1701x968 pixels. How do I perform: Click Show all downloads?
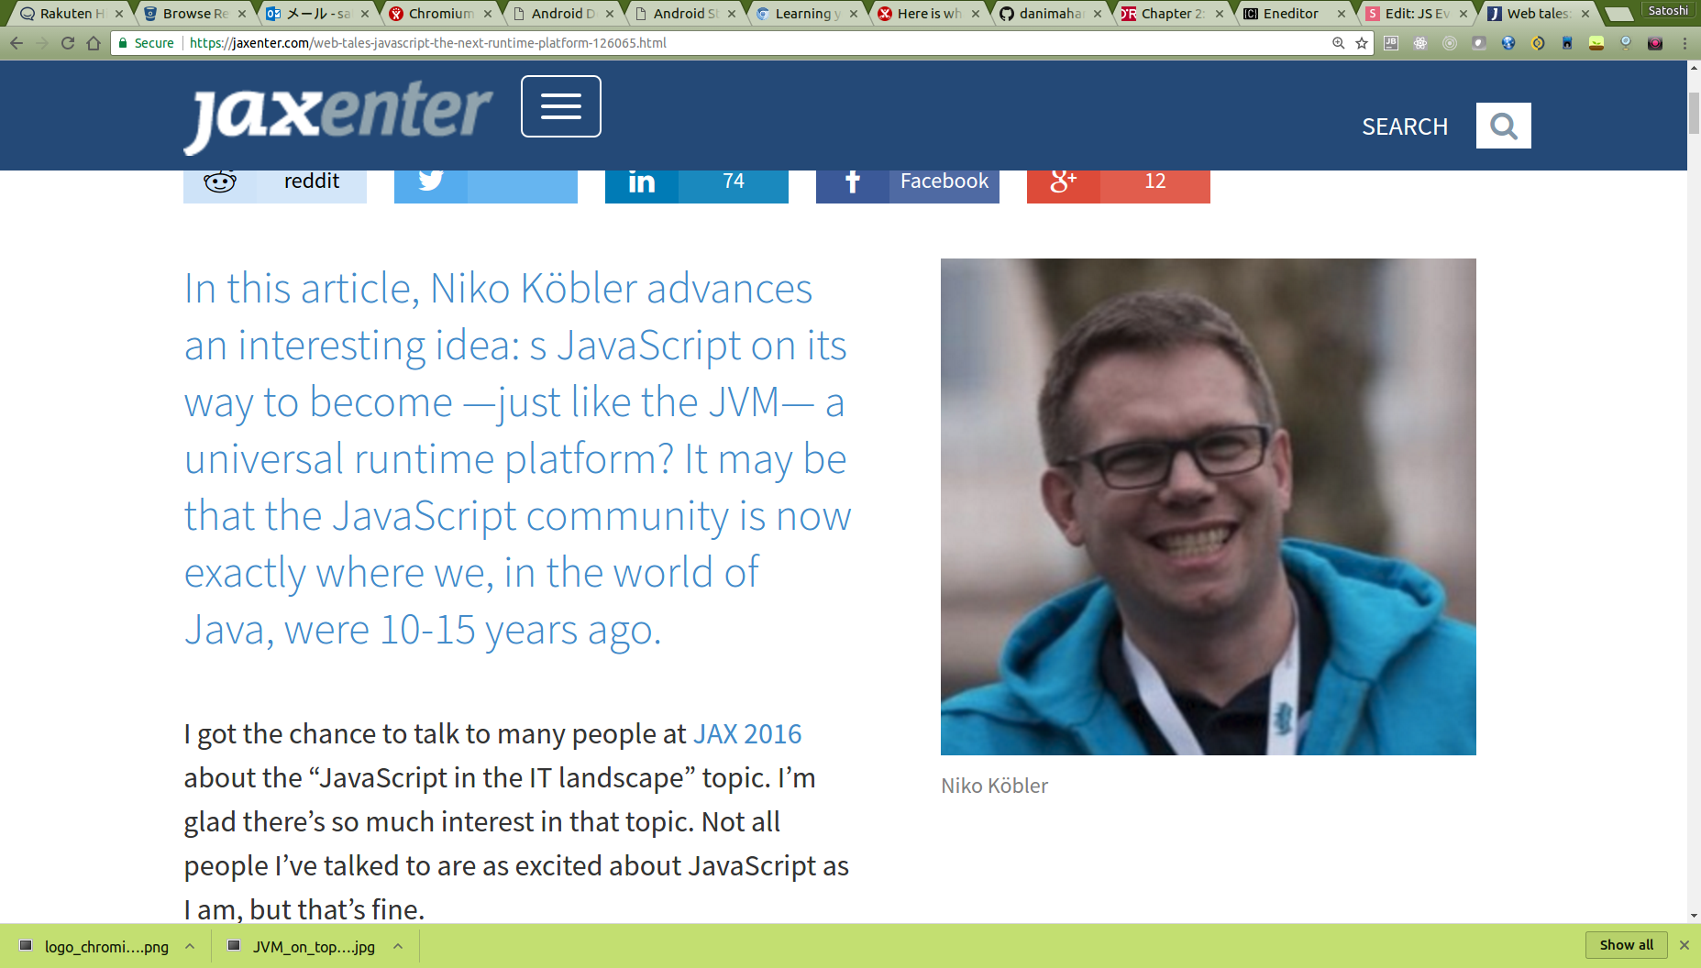(1627, 945)
